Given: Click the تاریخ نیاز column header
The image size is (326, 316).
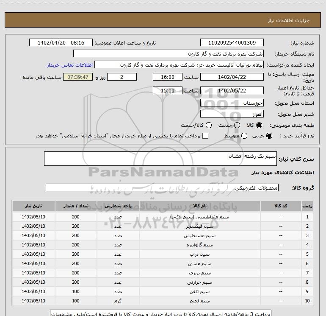Looking at the screenshot, I should click(x=33, y=206).
